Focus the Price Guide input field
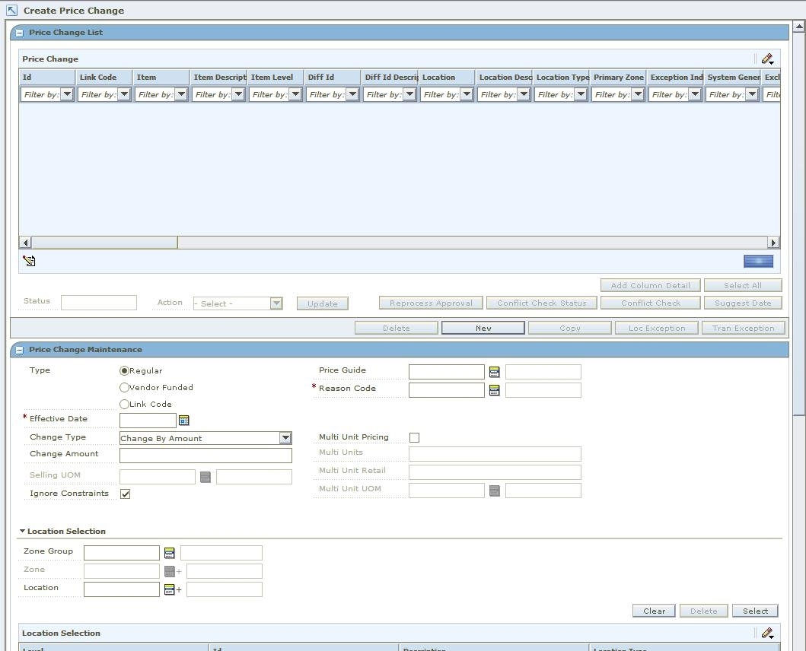Screen dimensions: 806x651 point(446,371)
